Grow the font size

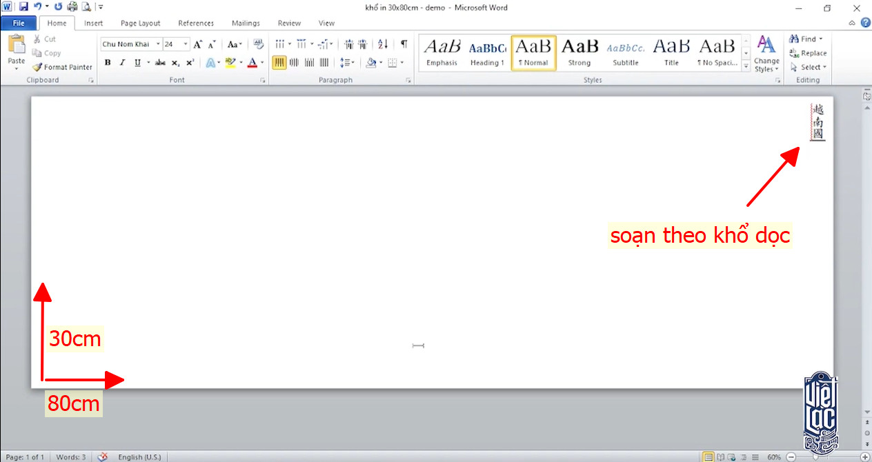[x=198, y=44]
